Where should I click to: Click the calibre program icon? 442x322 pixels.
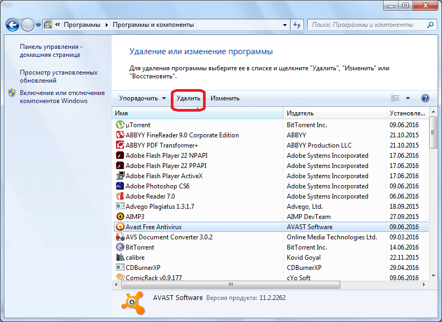120,257
